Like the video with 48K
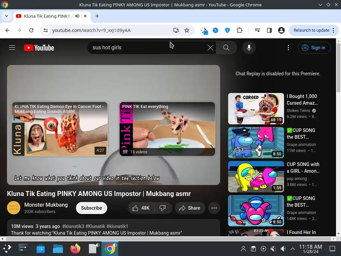The height and width of the screenshot is (256, 341). click(x=141, y=208)
